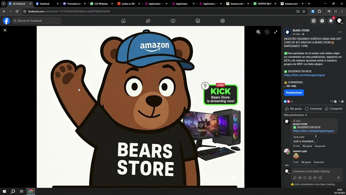
Task: Open a new browser tab
Action: tap(309, 4)
